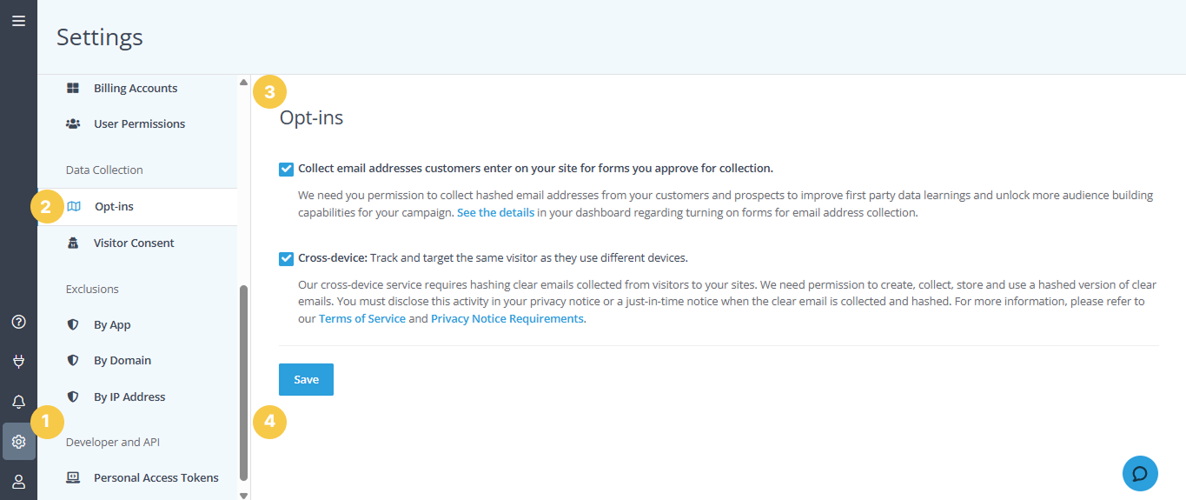Viewport: 1186px width, 500px height.
Task: Click the sidebar scrollbar down arrow
Action: click(x=243, y=495)
